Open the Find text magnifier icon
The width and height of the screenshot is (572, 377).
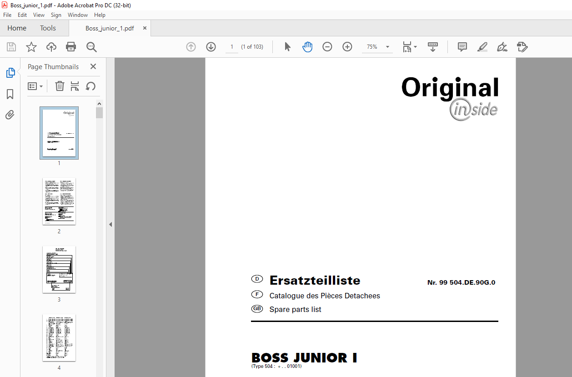click(91, 47)
